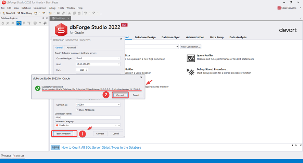
Task: Select the Data Pump tab
Action: click(x=217, y=37)
